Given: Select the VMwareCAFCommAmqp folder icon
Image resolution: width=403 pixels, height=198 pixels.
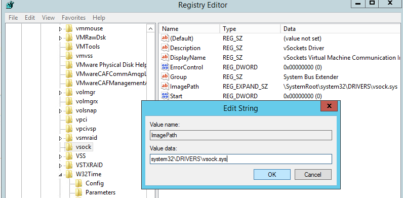Looking at the screenshot, I should (69, 74).
